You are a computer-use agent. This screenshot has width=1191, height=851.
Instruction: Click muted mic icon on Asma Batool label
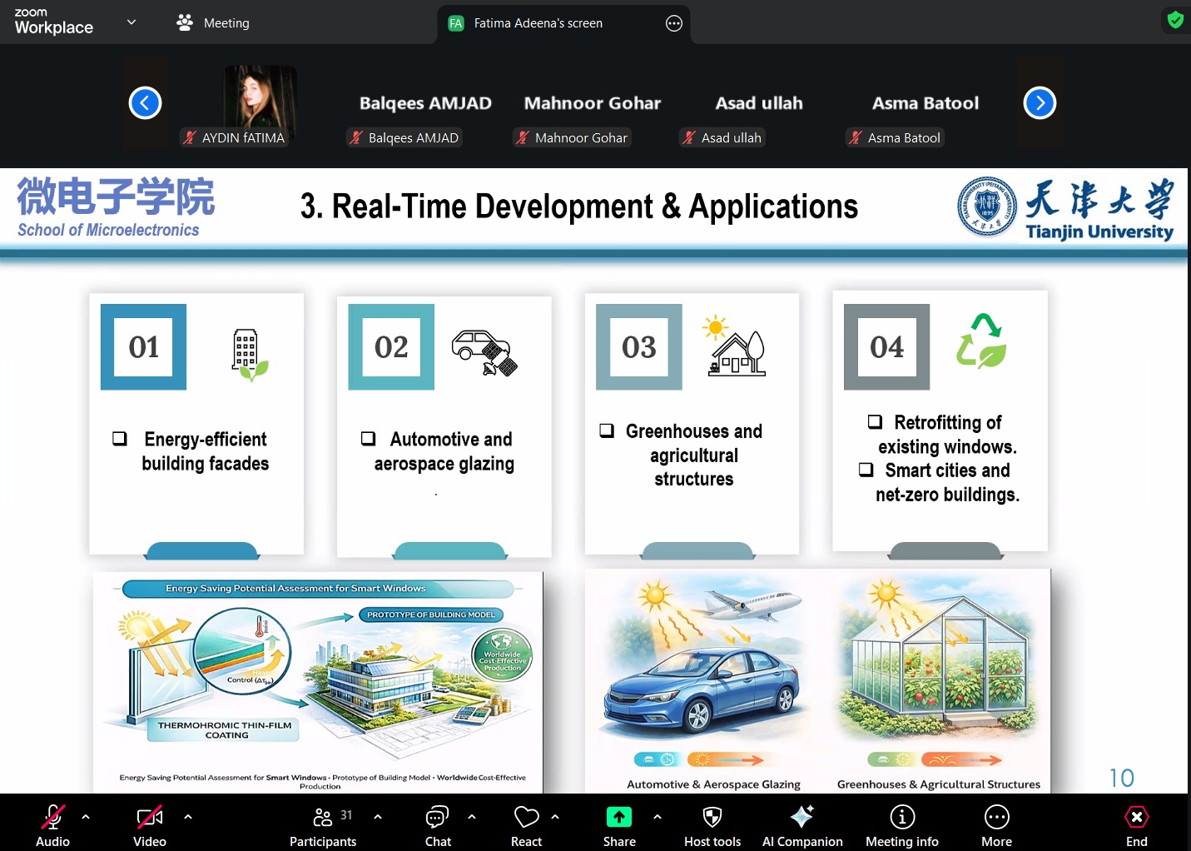pos(856,138)
